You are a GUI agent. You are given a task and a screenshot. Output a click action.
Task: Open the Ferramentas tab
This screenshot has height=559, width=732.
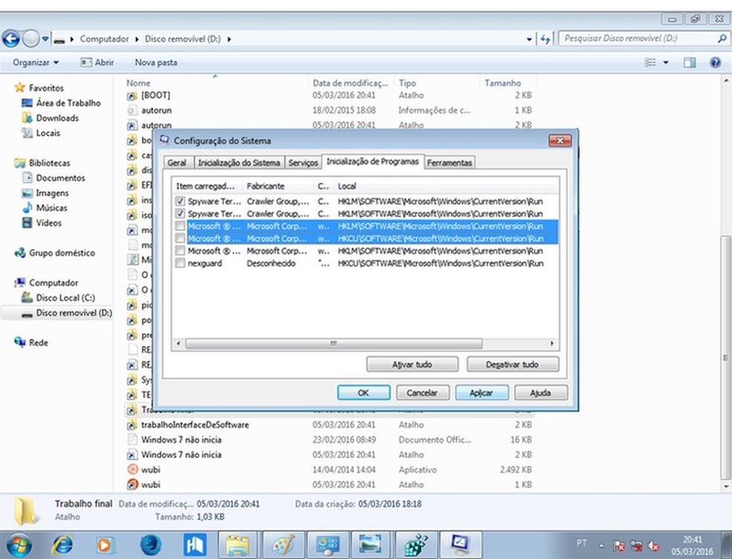click(x=449, y=163)
